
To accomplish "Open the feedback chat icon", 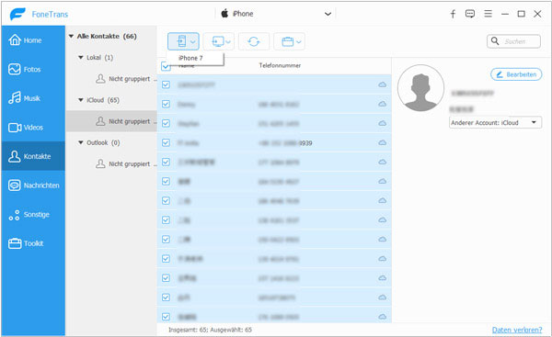I will 470,14.
